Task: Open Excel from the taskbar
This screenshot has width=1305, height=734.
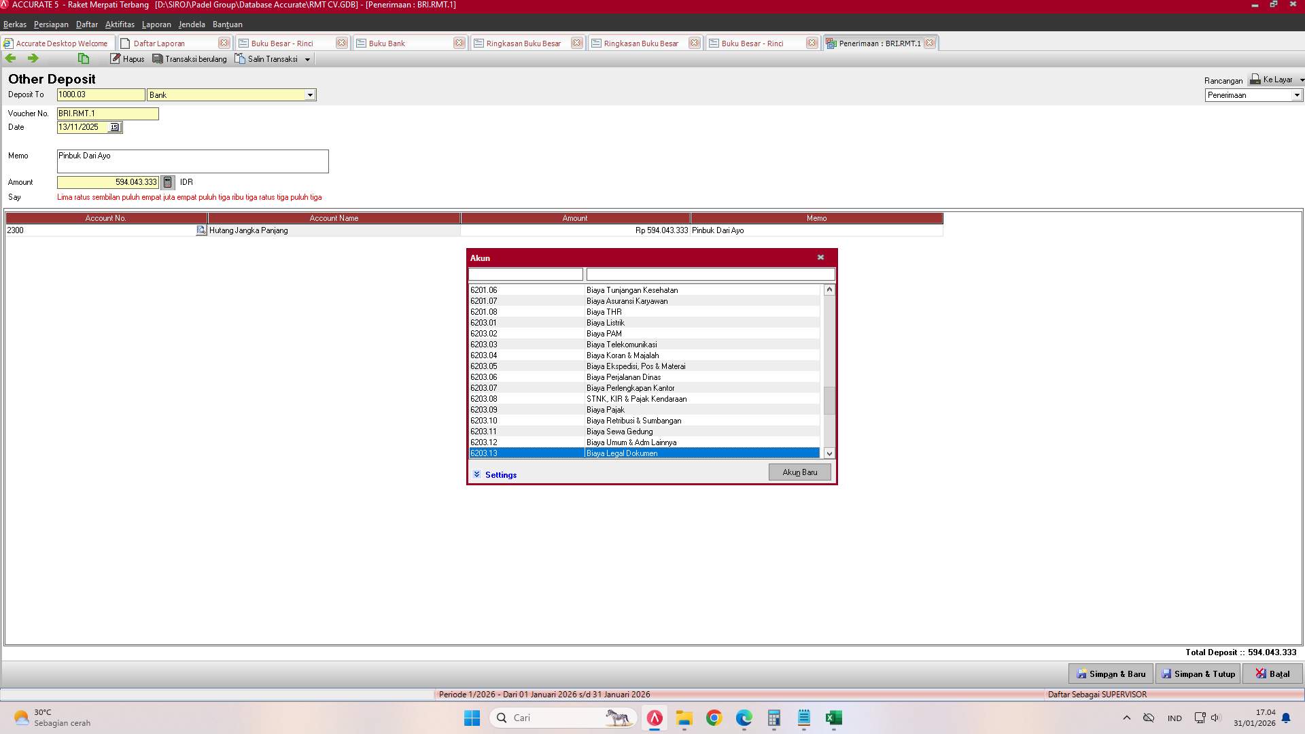Action: pyautogui.click(x=833, y=718)
